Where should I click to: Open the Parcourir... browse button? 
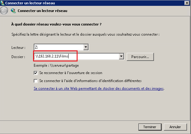[140, 57]
